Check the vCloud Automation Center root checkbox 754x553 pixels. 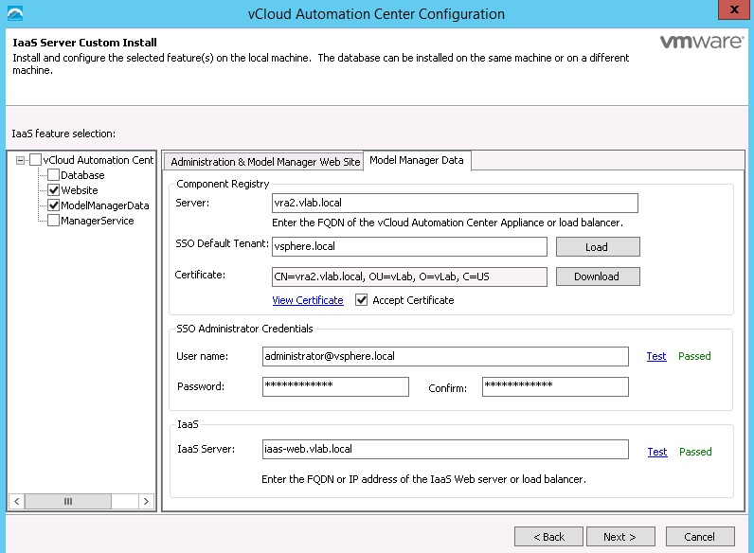pyautogui.click(x=36, y=160)
